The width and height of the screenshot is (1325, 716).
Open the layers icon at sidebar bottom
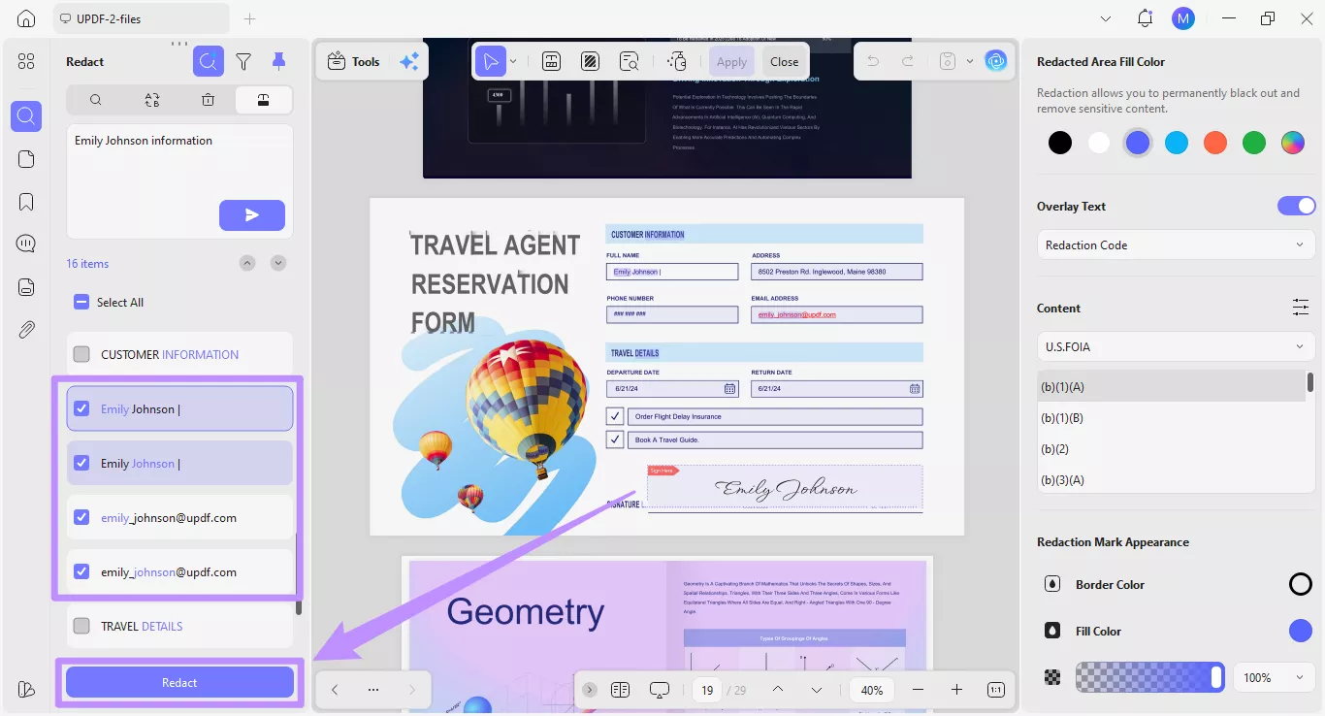click(x=26, y=689)
